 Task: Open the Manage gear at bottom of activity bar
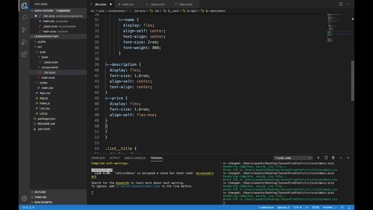pyautogui.click(x=24, y=198)
